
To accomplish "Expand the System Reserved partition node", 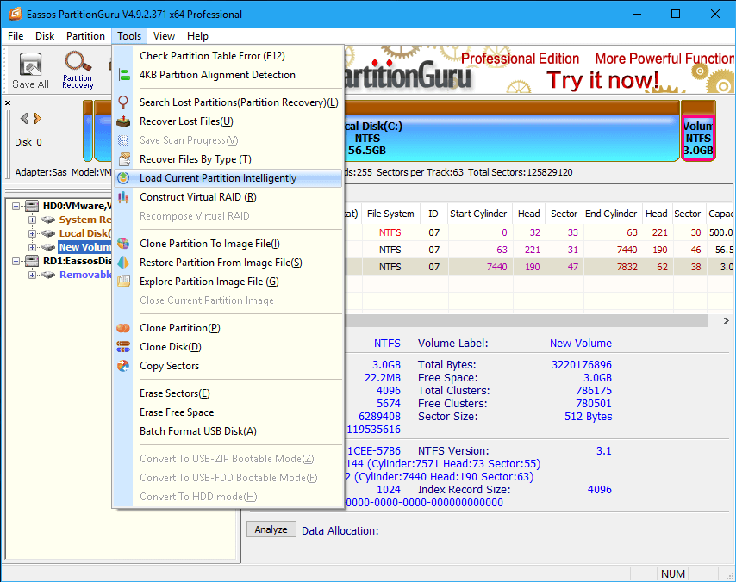I will pos(33,220).
